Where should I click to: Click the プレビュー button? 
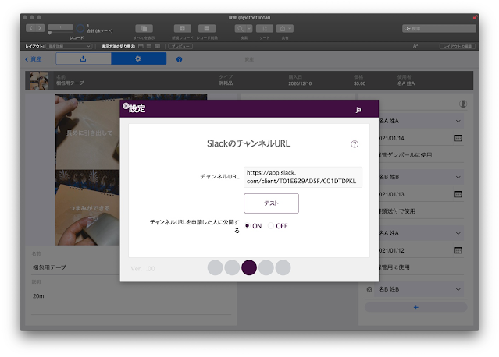(180, 46)
